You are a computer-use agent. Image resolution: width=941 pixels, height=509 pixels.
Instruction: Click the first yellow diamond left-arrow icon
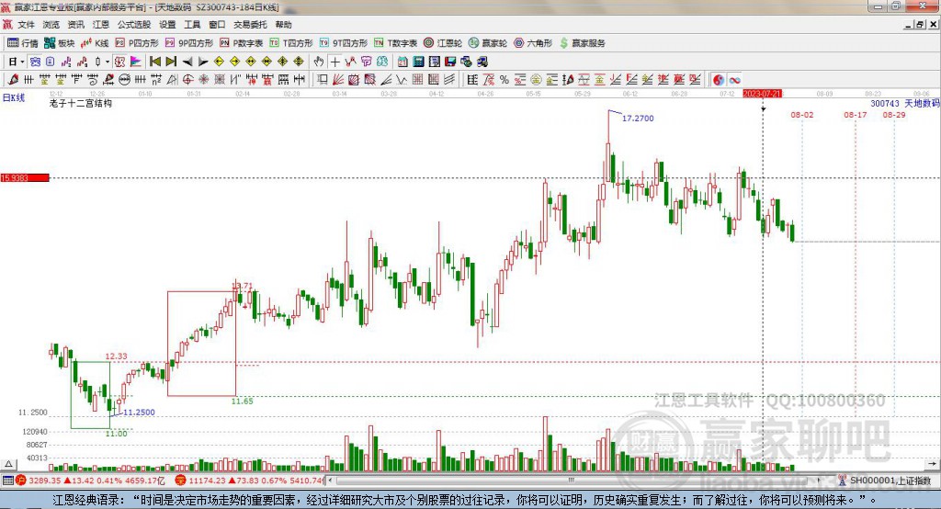[x=219, y=62]
